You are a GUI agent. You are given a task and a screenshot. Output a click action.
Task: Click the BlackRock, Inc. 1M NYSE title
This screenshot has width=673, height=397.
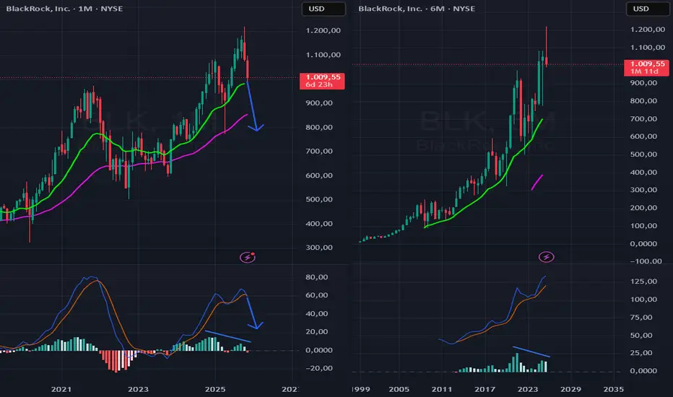click(64, 9)
